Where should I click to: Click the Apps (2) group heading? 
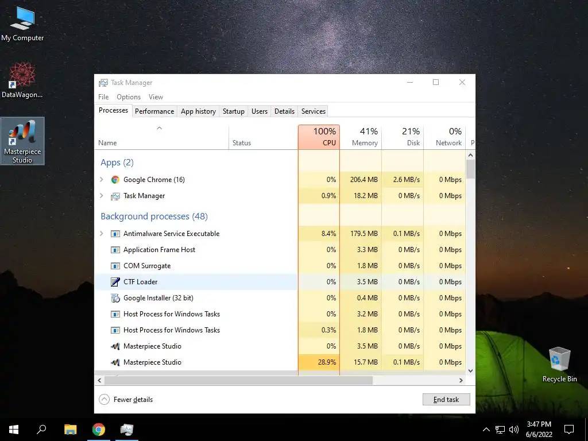pos(117,163)
